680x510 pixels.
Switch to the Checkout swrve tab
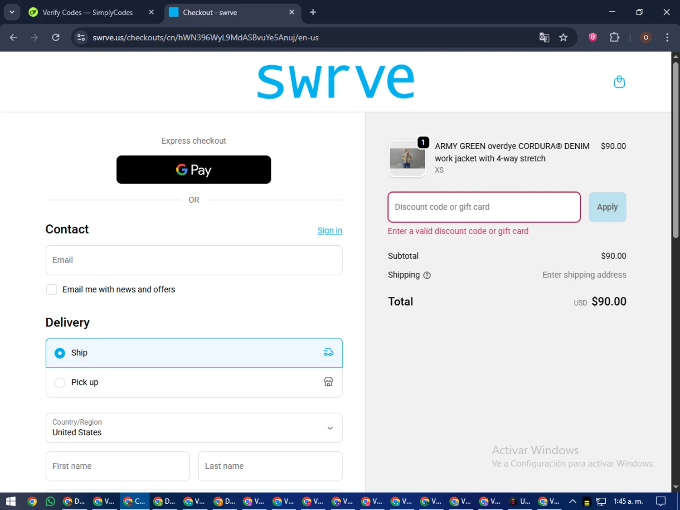coord(210,12)
